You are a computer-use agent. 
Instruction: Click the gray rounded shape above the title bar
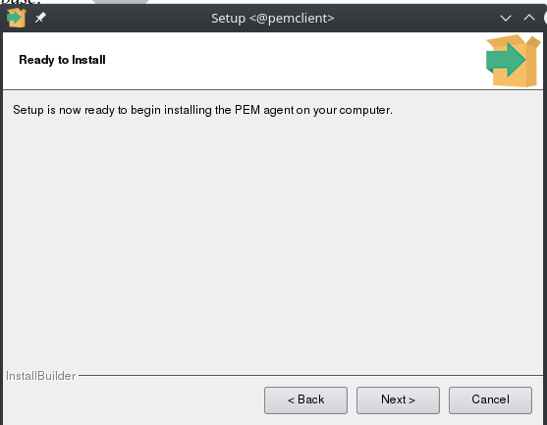click(x=121, y=2)
